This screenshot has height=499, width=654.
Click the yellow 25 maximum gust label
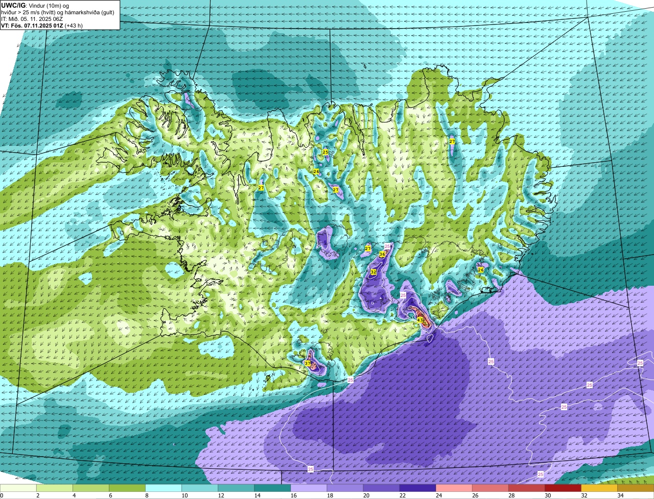pyautogui.click(x=325, y=152)
